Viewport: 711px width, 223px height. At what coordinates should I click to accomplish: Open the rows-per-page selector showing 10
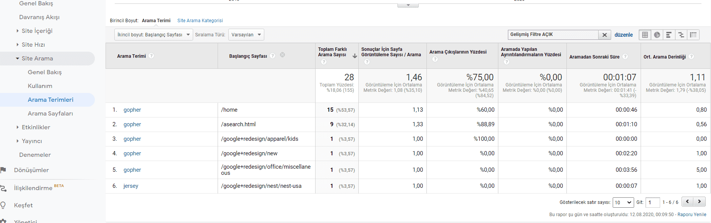623,202
